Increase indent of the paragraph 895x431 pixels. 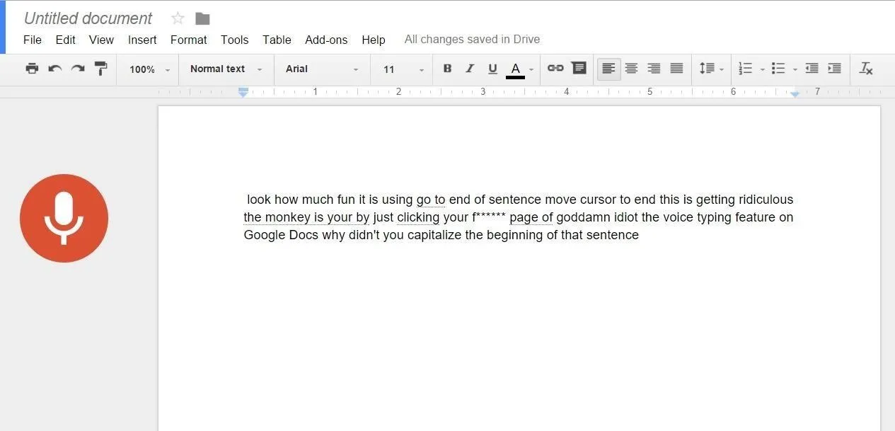(x=834, y=69)
